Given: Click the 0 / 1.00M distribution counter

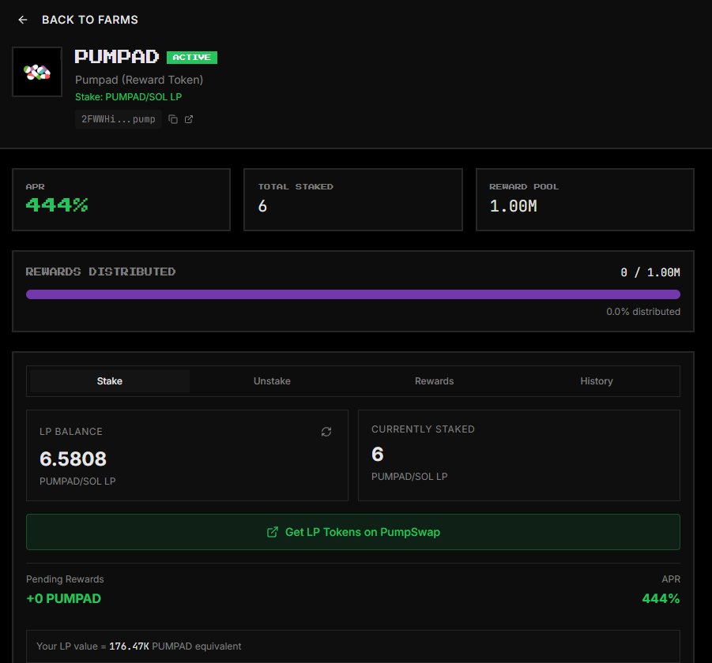Looking at the screenshot, I should pyautogui.click(x=650, y=272).
